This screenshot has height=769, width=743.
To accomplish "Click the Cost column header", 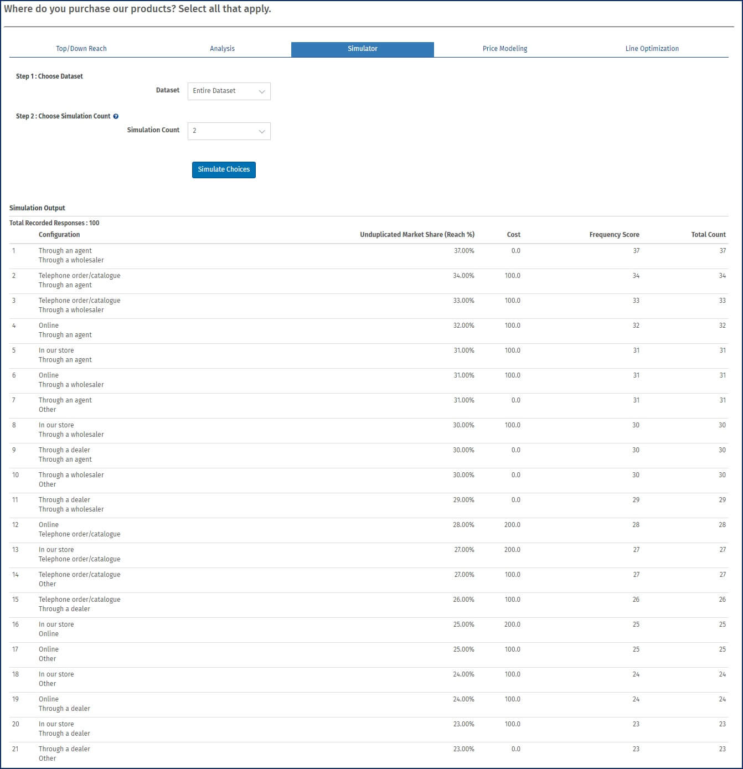I will click(513, 235).
